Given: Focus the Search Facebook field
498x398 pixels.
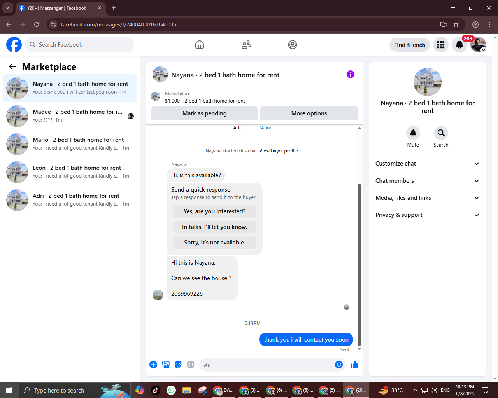Looking at the screenshot, I should [79, 45].
